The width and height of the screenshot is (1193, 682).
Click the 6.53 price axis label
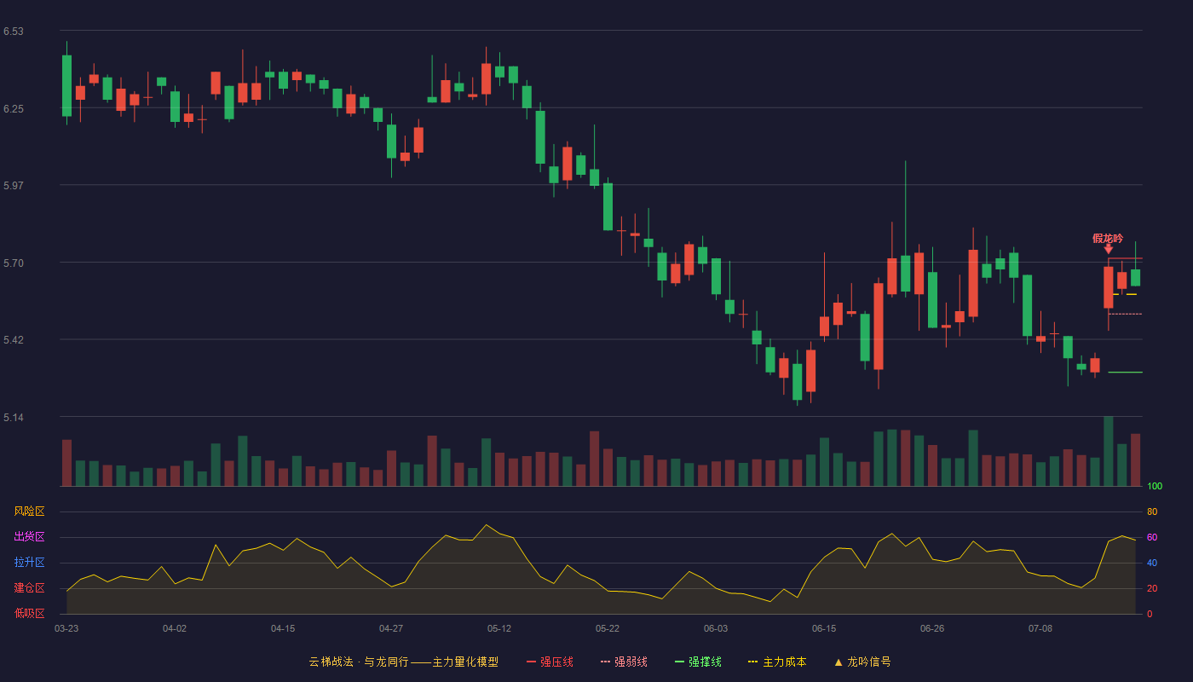pos(14,32)
